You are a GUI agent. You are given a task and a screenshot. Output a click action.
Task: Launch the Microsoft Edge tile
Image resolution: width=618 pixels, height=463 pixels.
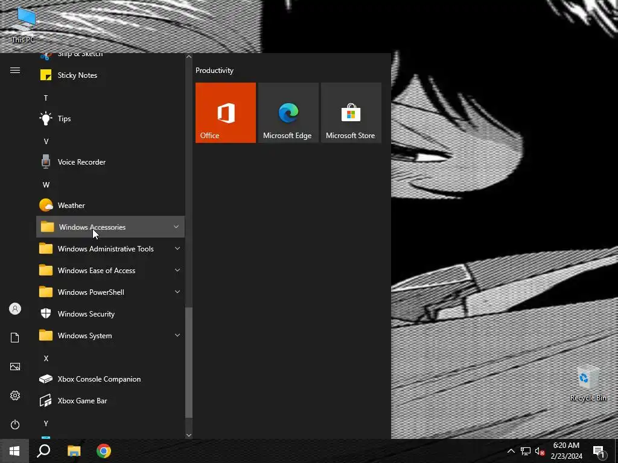(x=288, y=113)
